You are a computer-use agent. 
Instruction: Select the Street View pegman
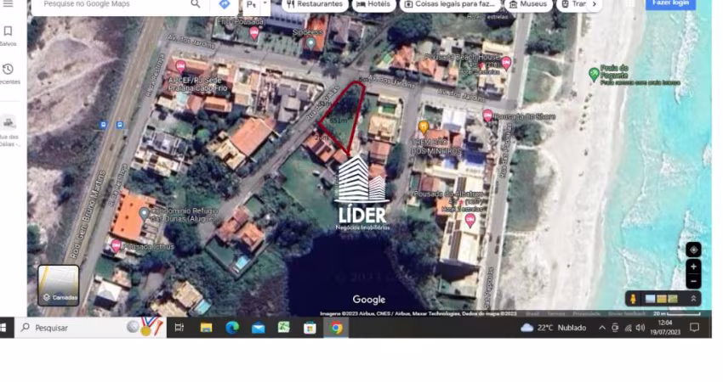coord(633,299)
